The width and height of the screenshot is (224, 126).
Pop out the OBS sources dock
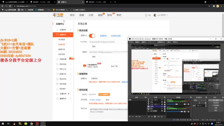click(x=165, y=97)
